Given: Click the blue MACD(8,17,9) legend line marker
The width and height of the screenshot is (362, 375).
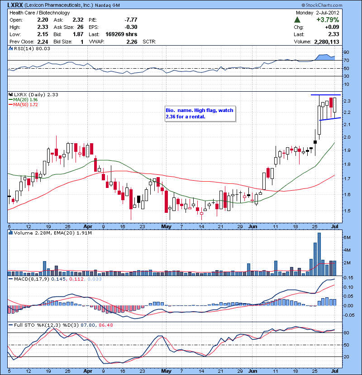Looking at the screenshot, I should [x=10, y=279].
